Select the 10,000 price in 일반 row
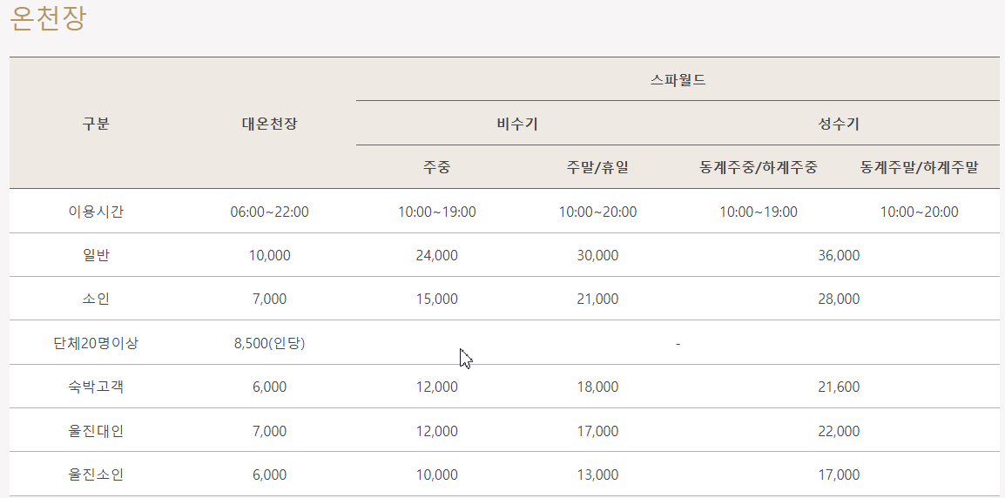1005x498 pixels. pyautogui.click(x=269, y=256)
